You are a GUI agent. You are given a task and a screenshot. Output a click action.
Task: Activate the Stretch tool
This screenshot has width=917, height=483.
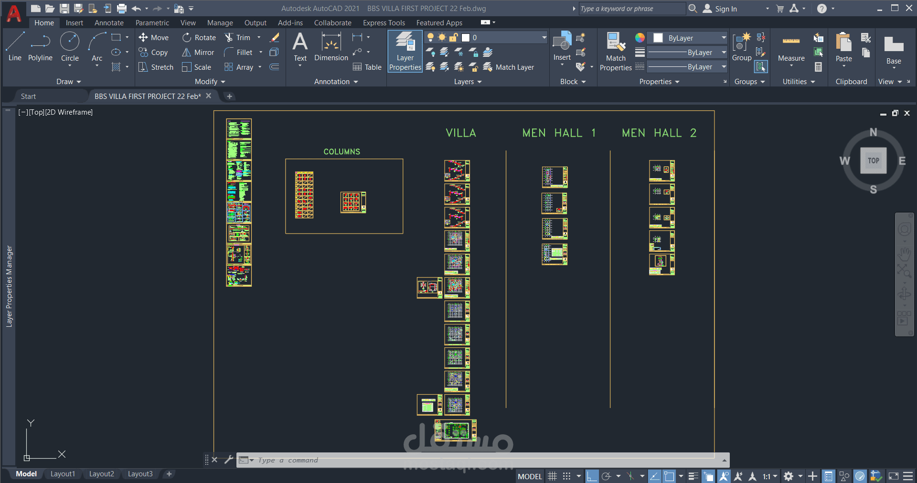(x=156, y=67)
